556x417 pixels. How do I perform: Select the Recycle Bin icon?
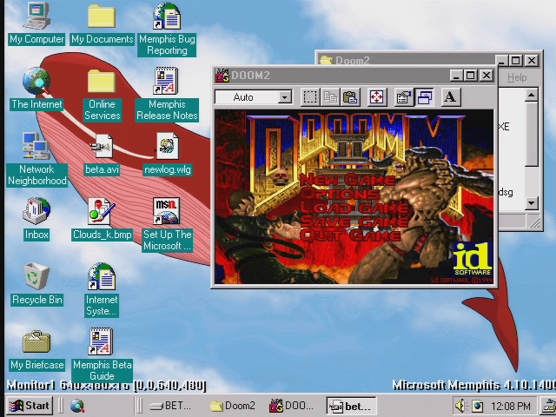36,284
